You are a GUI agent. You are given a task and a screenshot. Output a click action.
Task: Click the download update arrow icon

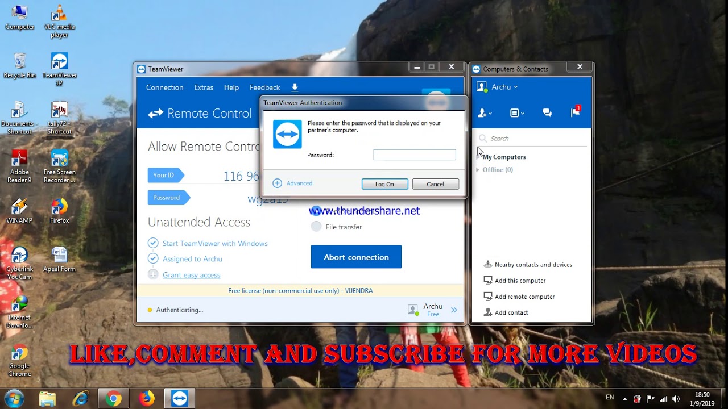pos(295,87)
